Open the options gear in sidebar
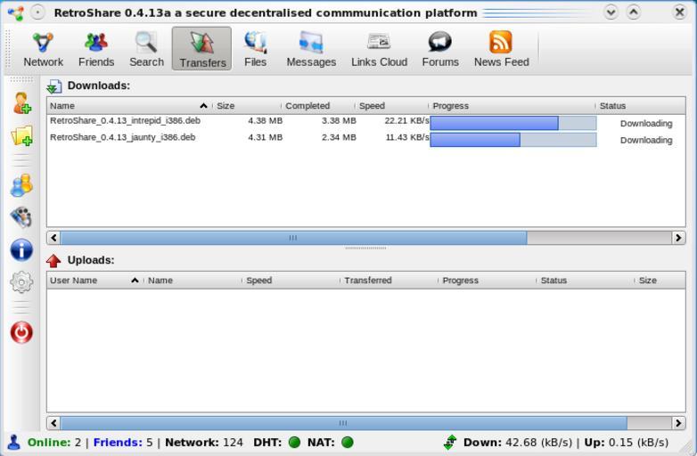Image resolution: width=697 pixels, height=456 pixels. tap(21, 282)
